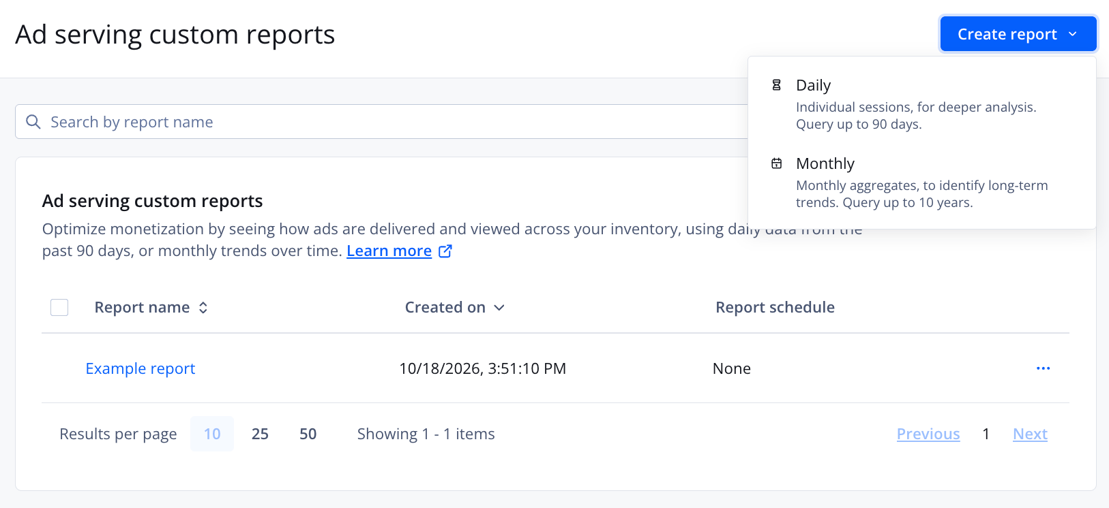The height and width of the screenshot is (508, 1109).
Task: Click the Monthly aggregates description text
Action: click(922, 194)
